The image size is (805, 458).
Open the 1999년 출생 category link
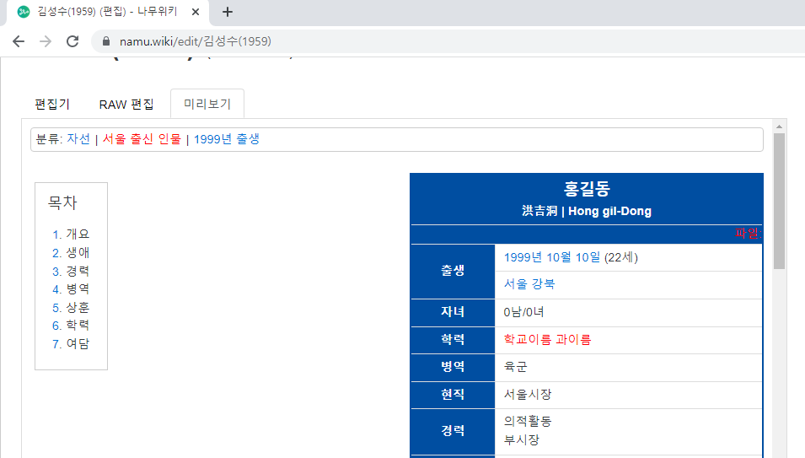click(x=227, y=139)
